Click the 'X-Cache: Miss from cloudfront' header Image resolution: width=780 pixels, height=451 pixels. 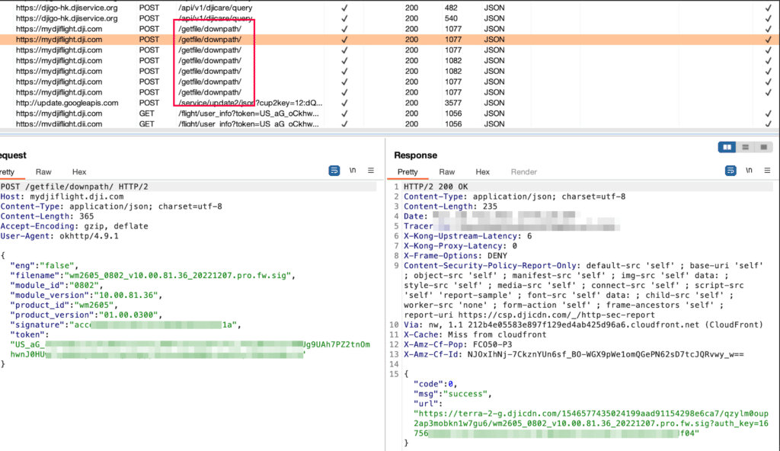475,334
